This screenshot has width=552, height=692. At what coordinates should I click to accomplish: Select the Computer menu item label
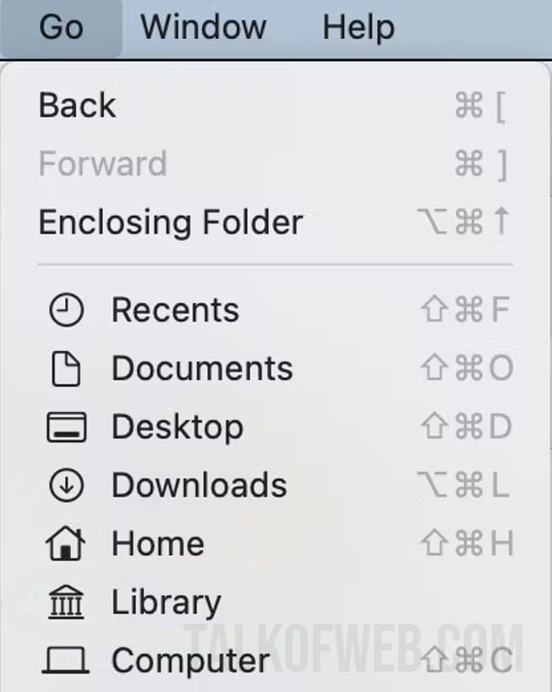[190, 661]
